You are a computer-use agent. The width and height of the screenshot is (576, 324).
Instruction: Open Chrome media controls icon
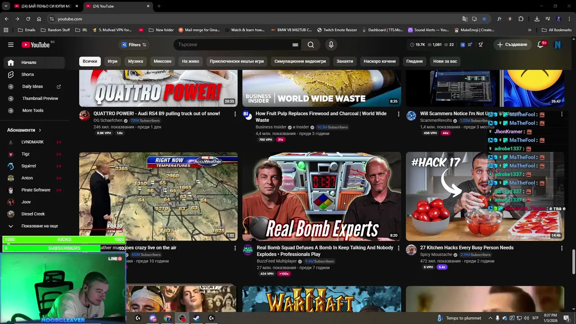[548, 19]
